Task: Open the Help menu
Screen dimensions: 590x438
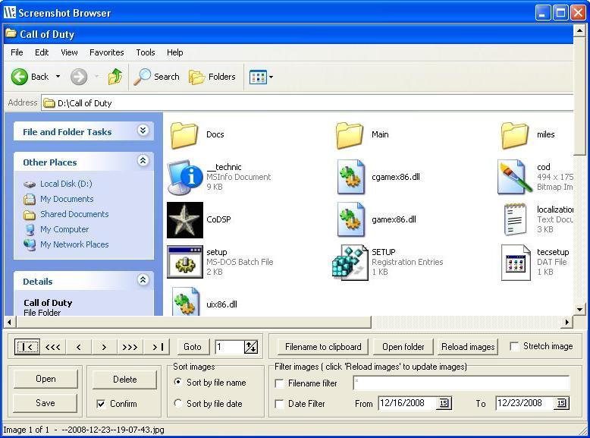Action: click(175, 52)
